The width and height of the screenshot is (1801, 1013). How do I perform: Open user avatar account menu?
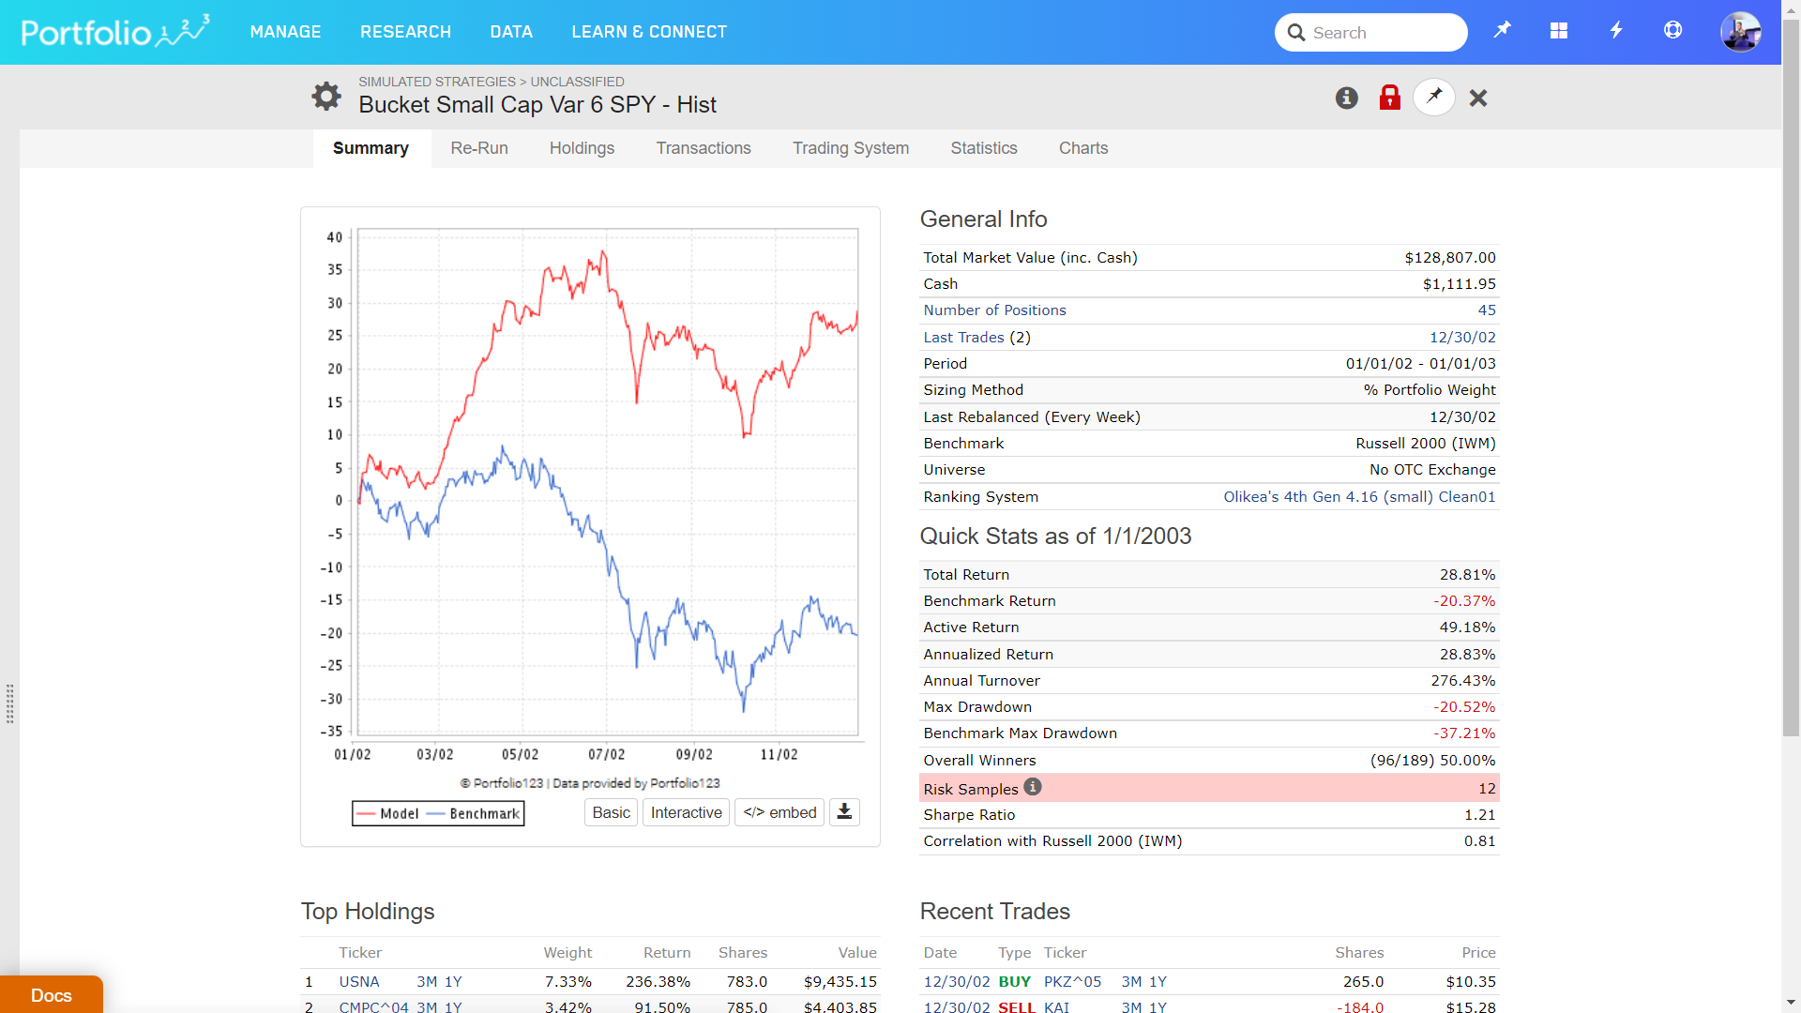tap(1740, 32)
